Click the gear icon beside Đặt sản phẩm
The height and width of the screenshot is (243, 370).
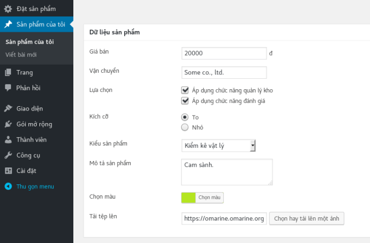[x=8, y=9]
